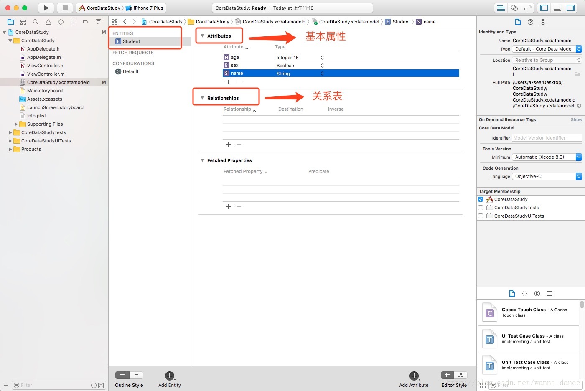Screen dimensions: 585x391
Task: Click the navigator Filter field
Action: coord(58,385)
